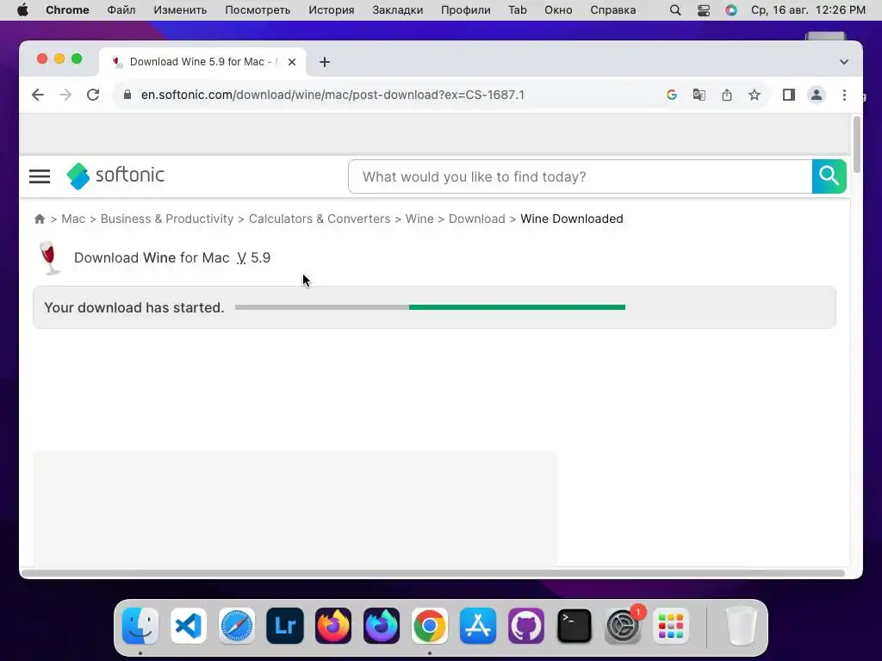Open the Download breadcrumb link
882x661 pixels.
477,219
